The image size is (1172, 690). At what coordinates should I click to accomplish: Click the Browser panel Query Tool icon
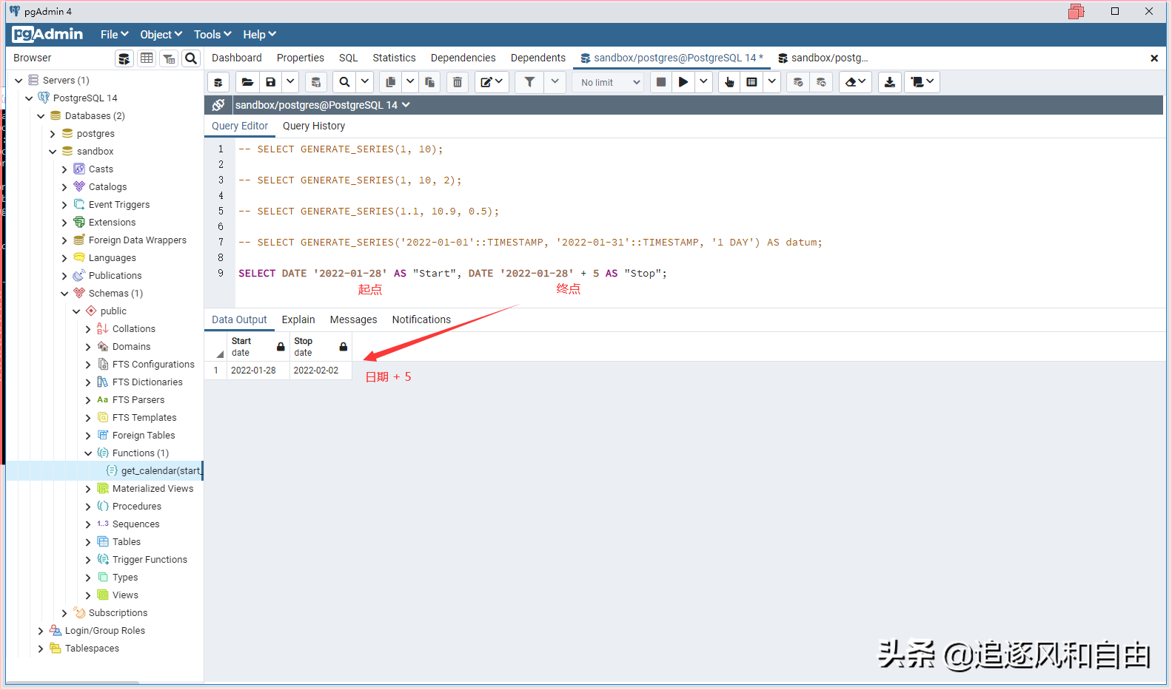click(124, 58)
